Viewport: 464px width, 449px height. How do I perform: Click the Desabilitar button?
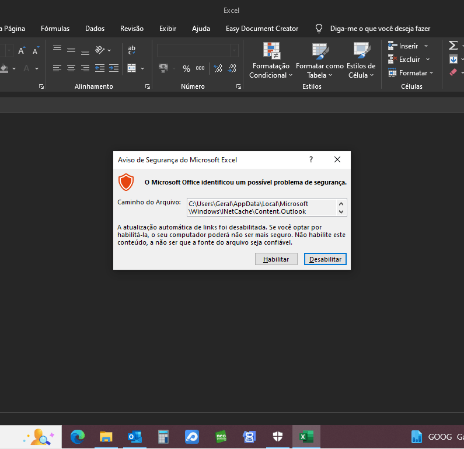325,259
